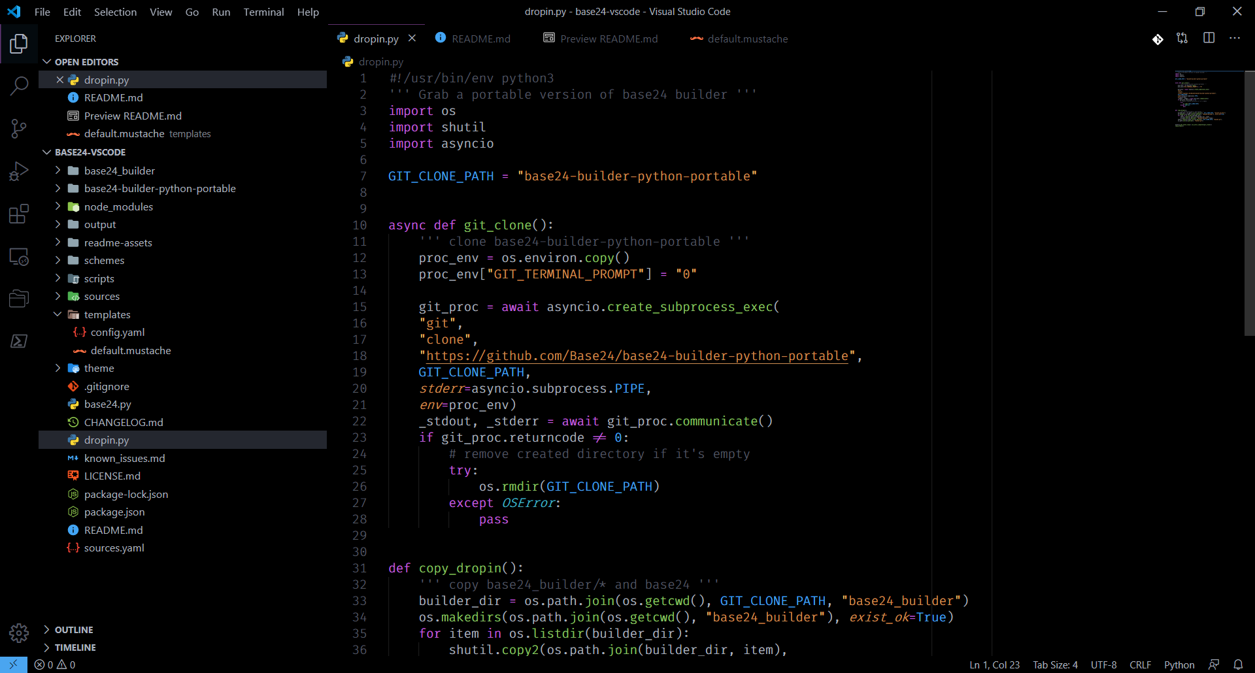The image size is (1255, 673).
Task: Open package-lock.json in explorer
Action: click(x=182, y=494)
